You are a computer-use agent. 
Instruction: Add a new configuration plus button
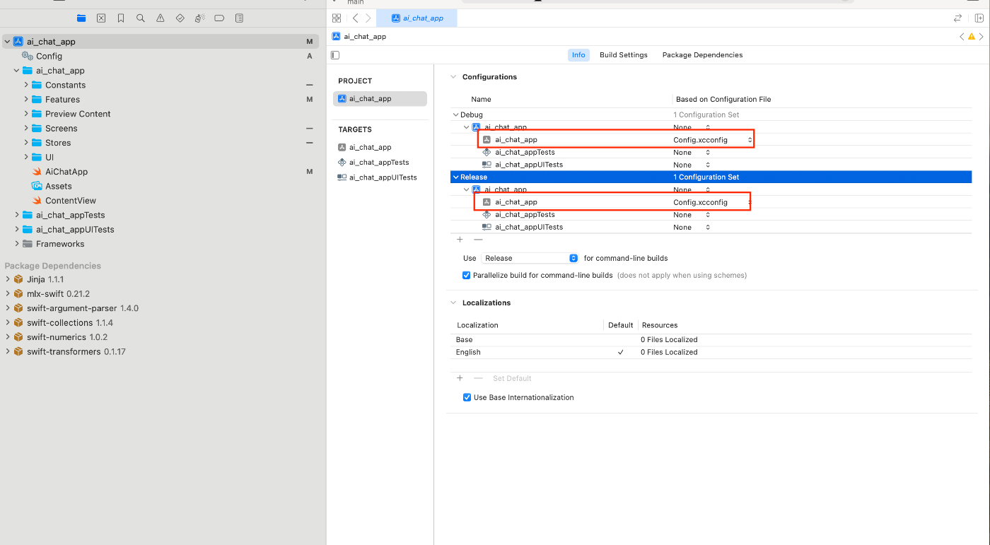click(x=460, y=240)
